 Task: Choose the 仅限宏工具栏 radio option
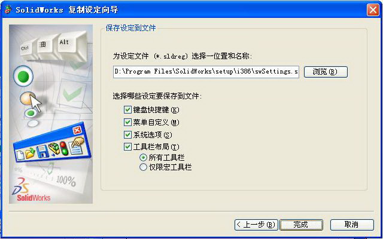143,167
